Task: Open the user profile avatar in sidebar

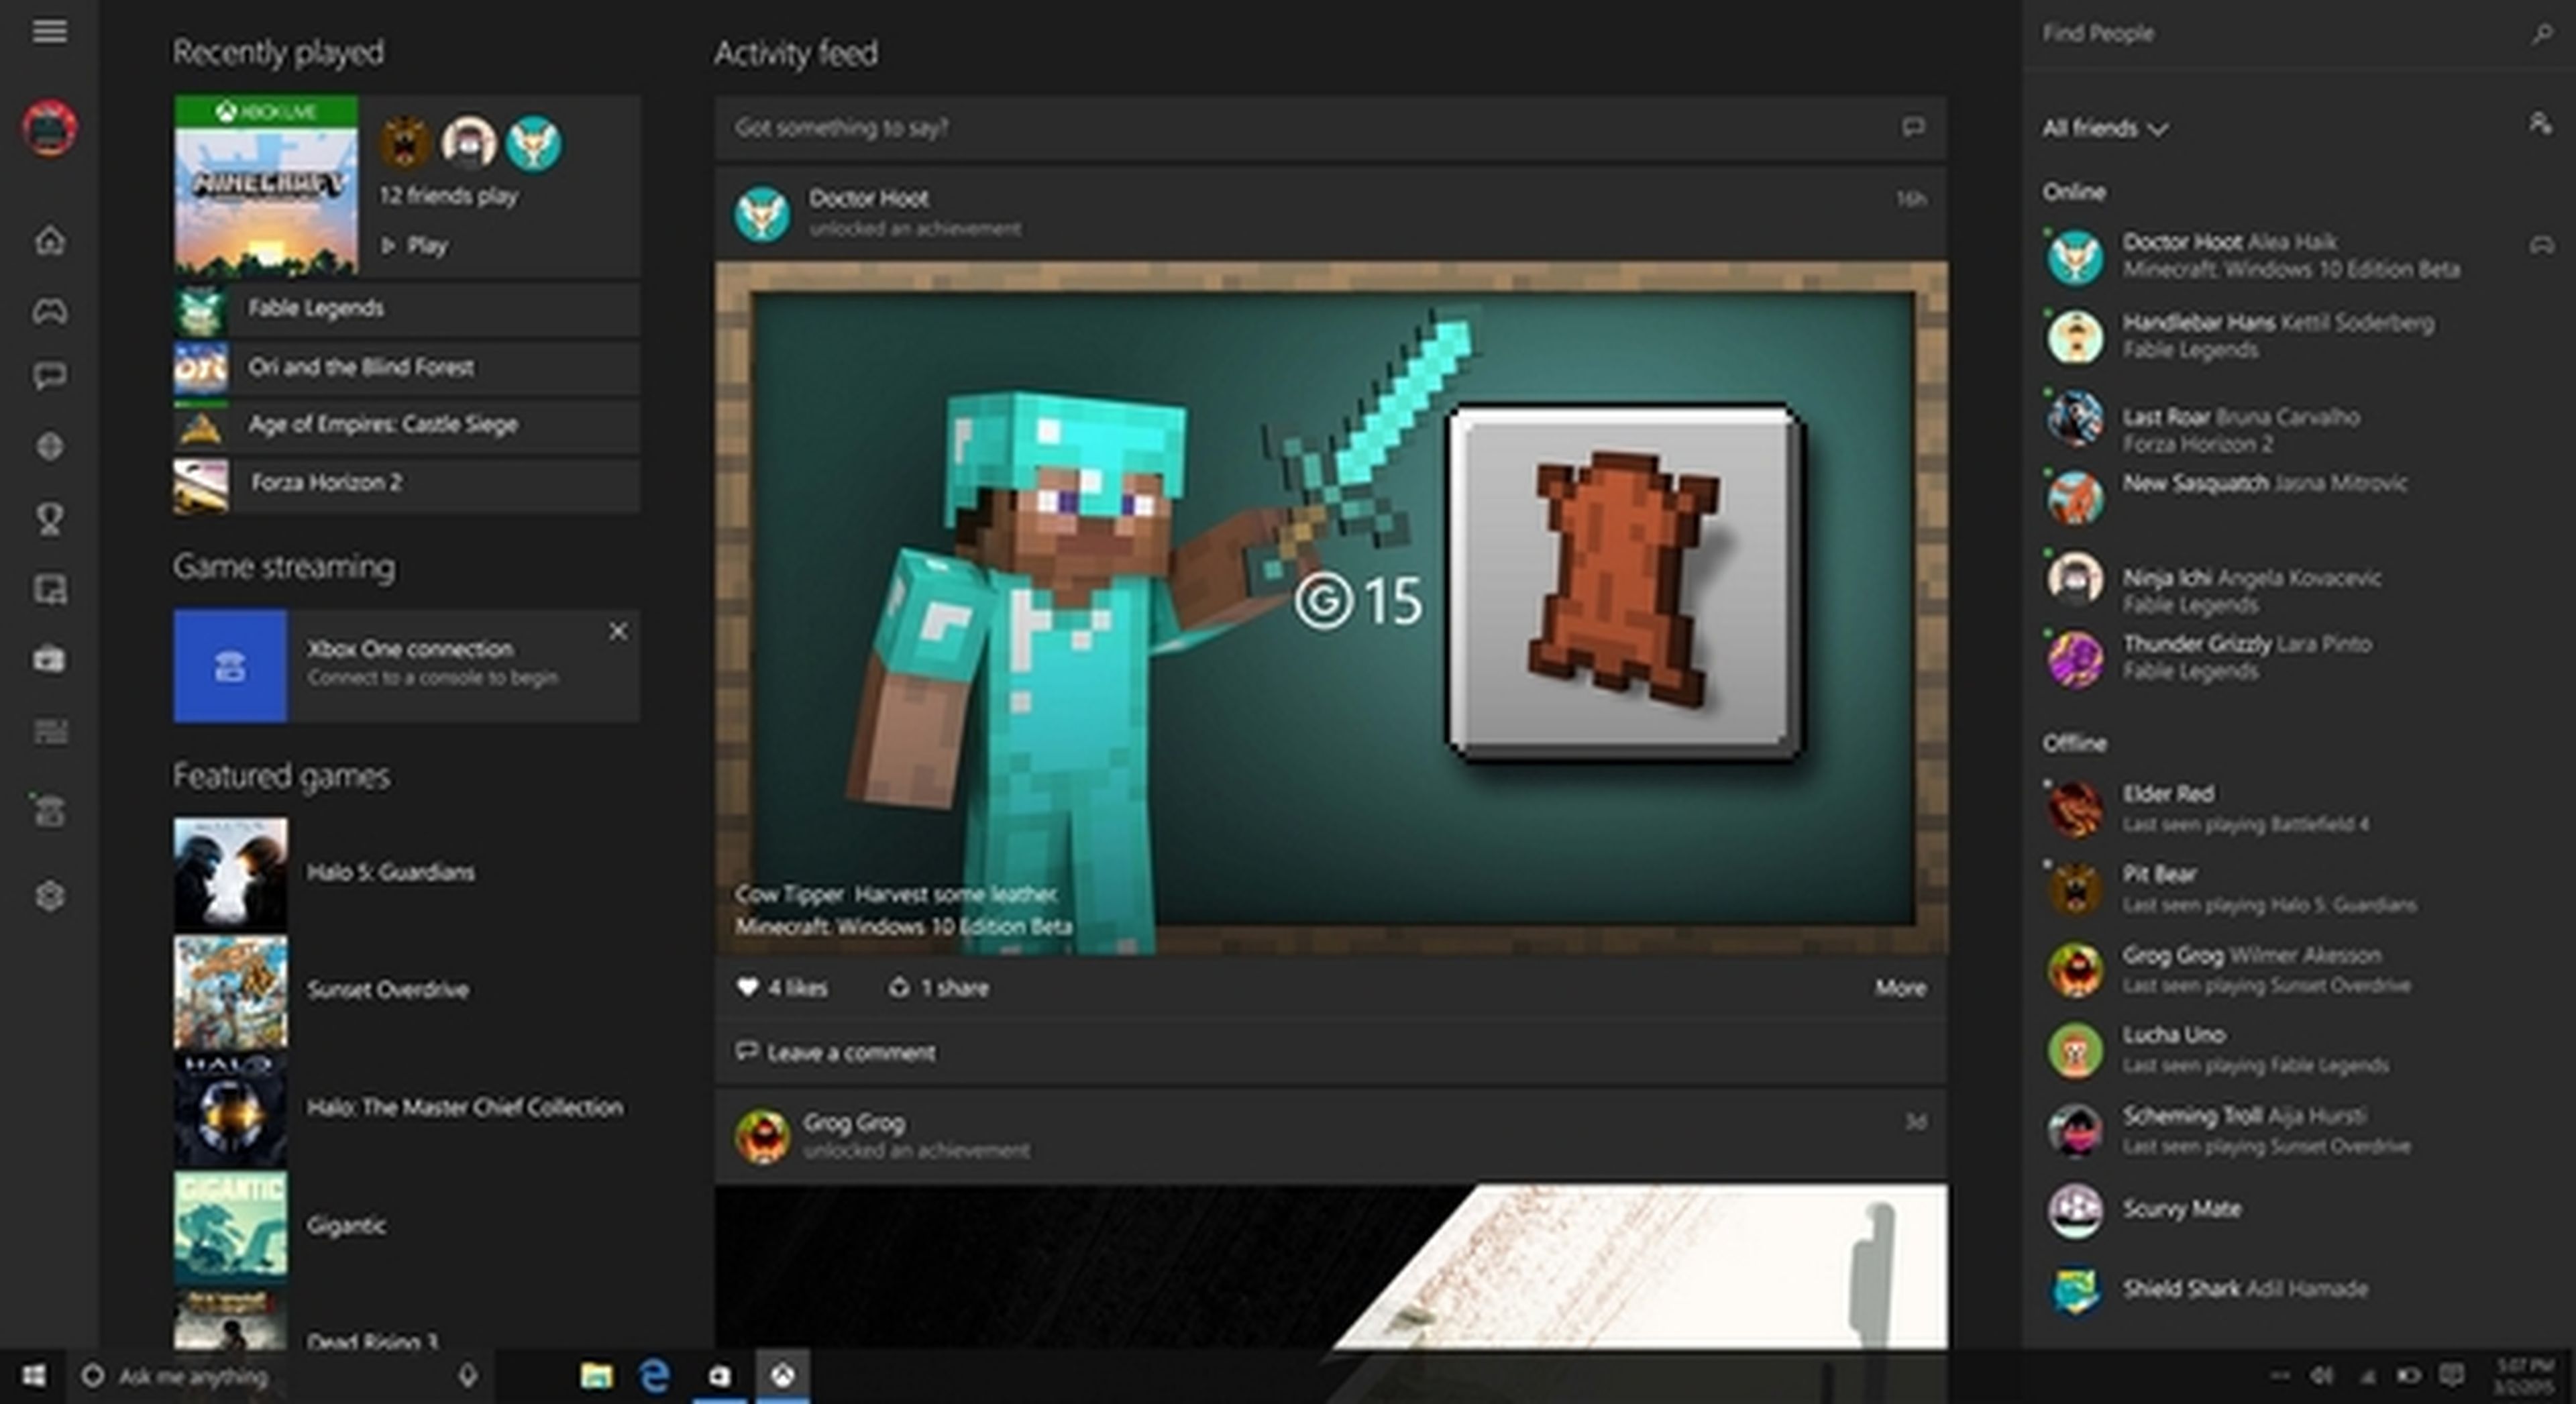Action: point(49,128)
